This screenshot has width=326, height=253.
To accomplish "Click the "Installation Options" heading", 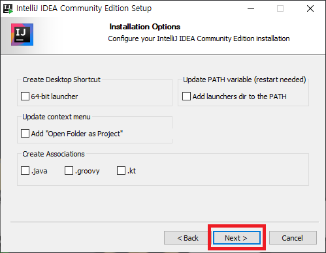I will click(x=145, y=27).
